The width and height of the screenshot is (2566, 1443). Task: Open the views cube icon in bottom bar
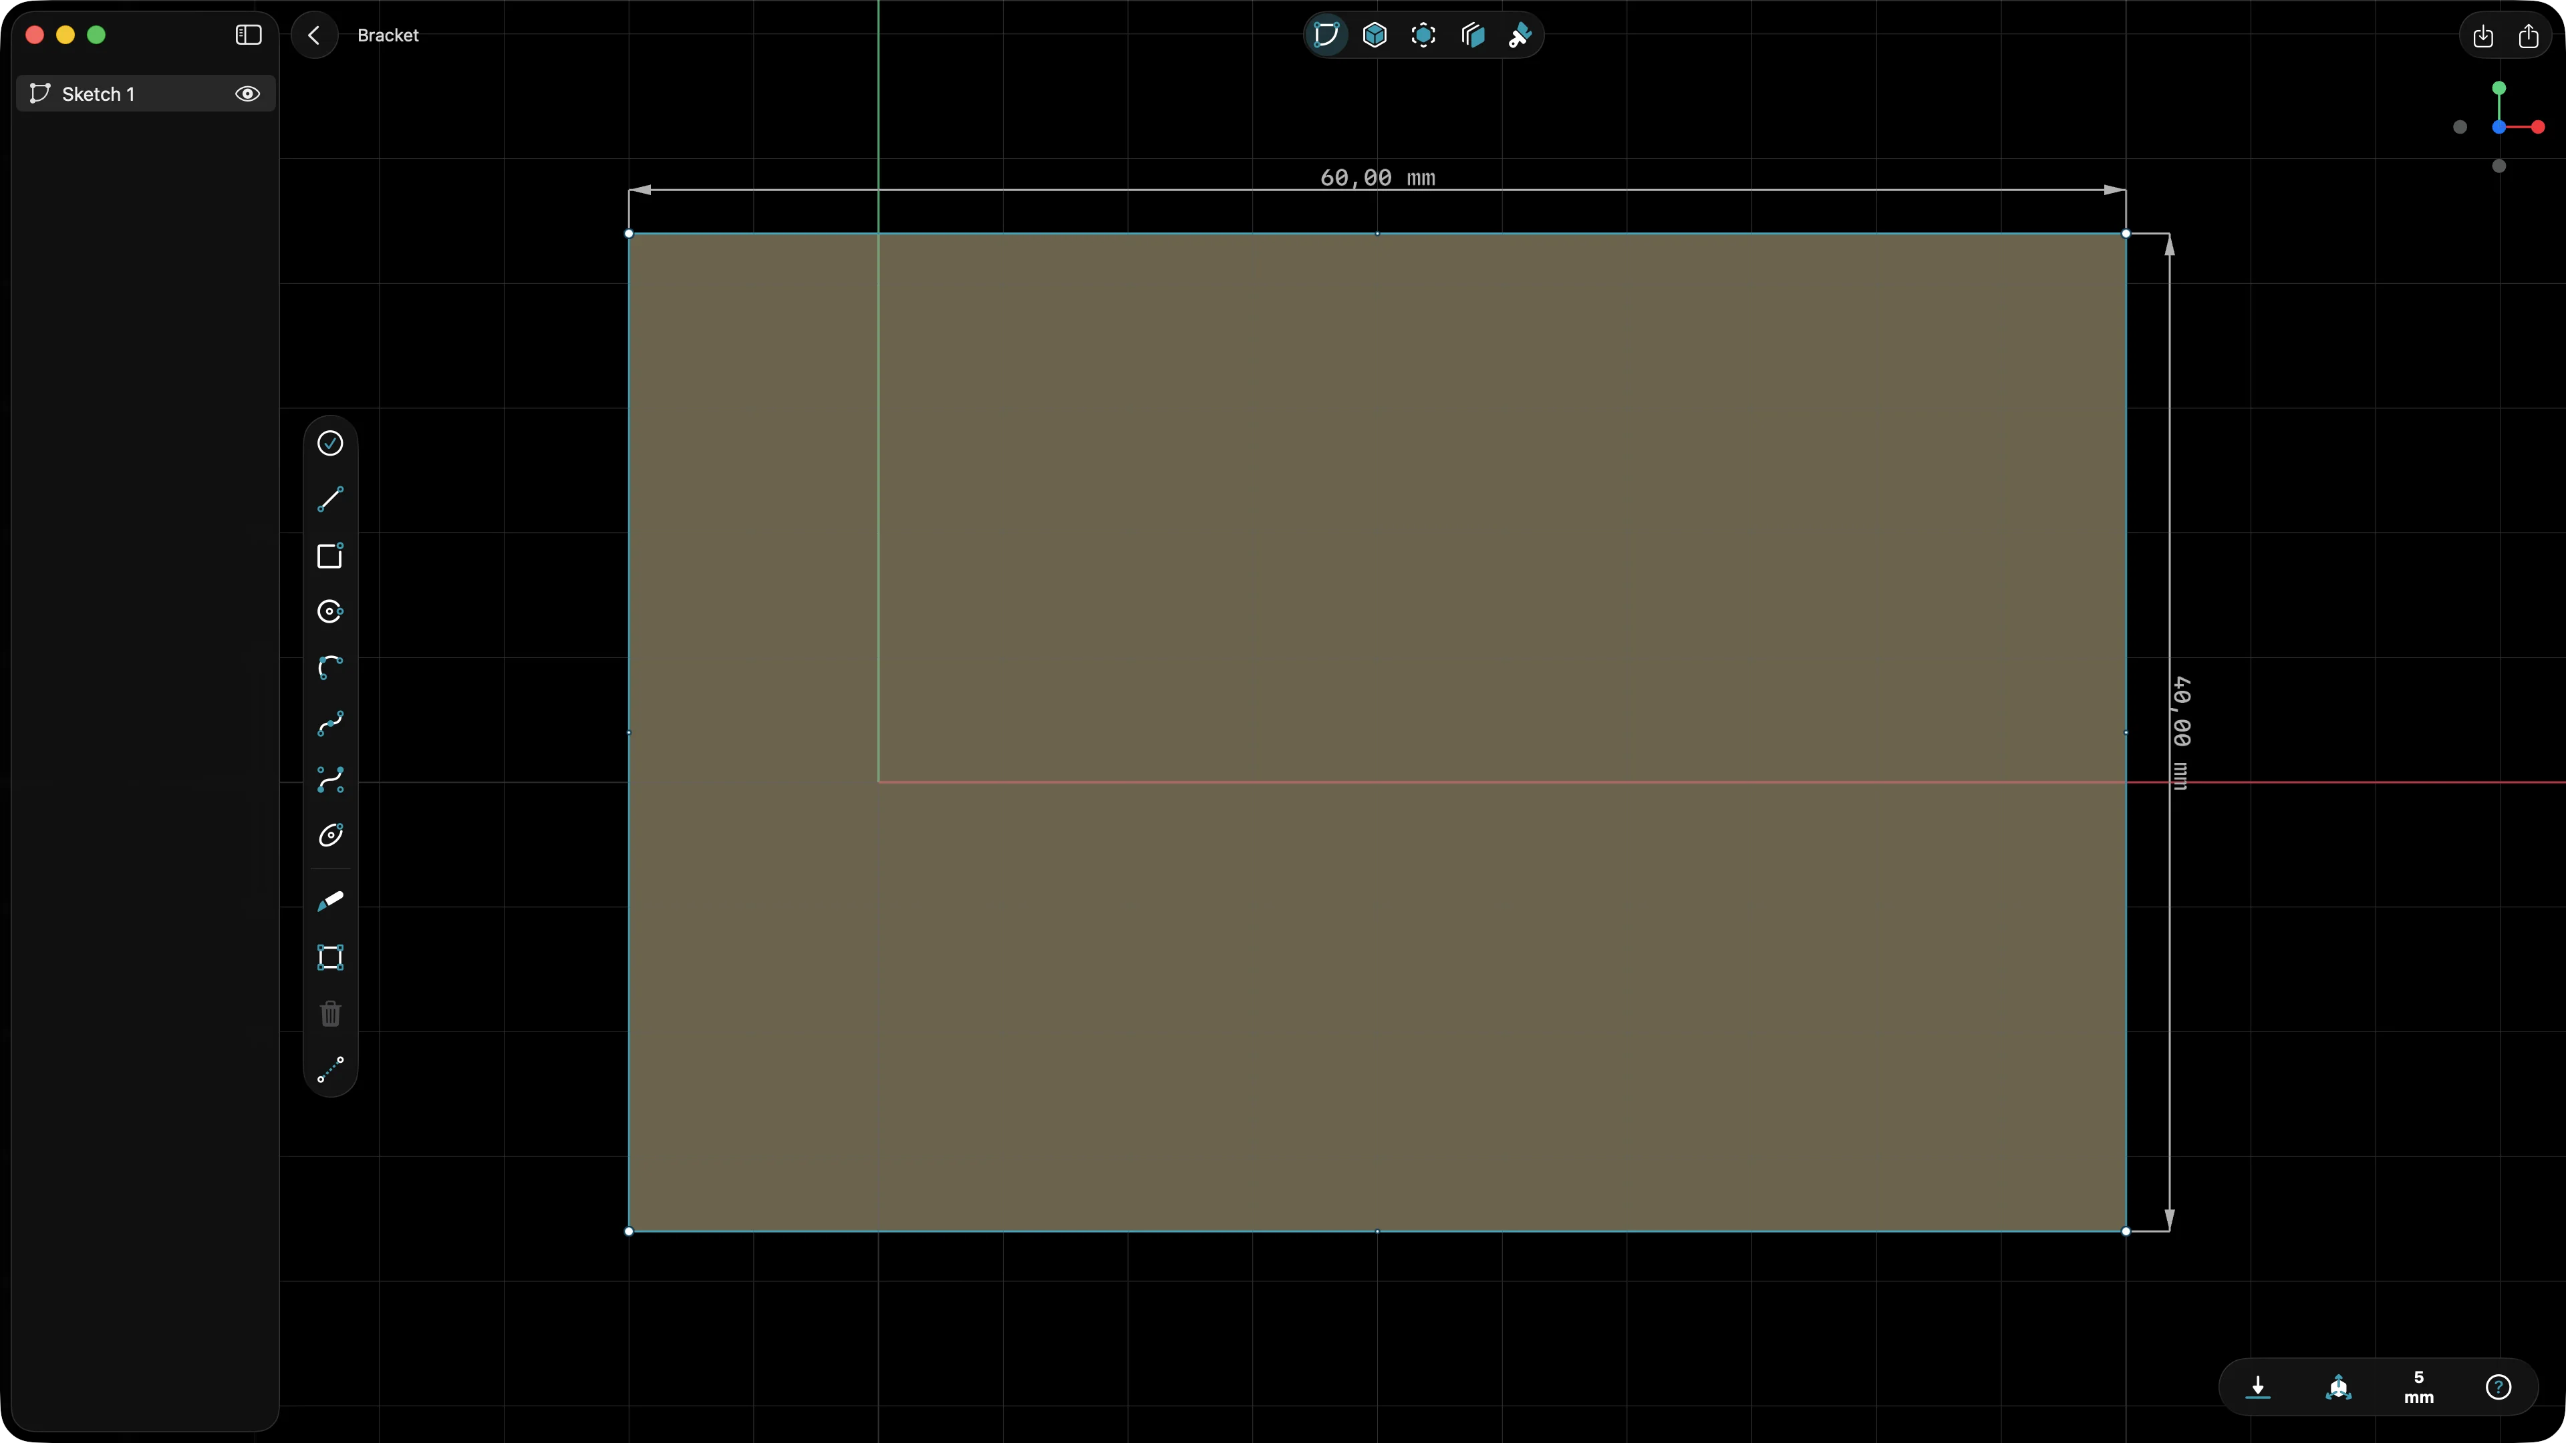pyautogui.click(x=2338, y=1386)
